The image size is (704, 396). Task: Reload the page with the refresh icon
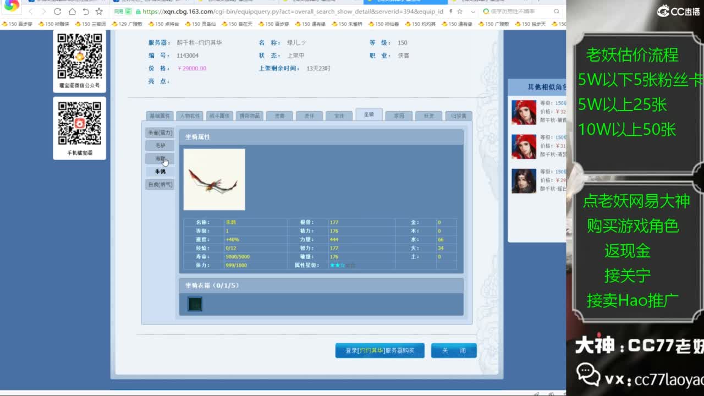coord(57,12)
